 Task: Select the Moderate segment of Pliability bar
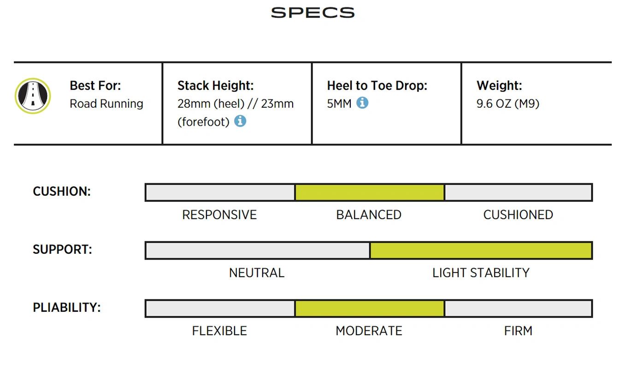pyautogui.click(x=370, y=309)
